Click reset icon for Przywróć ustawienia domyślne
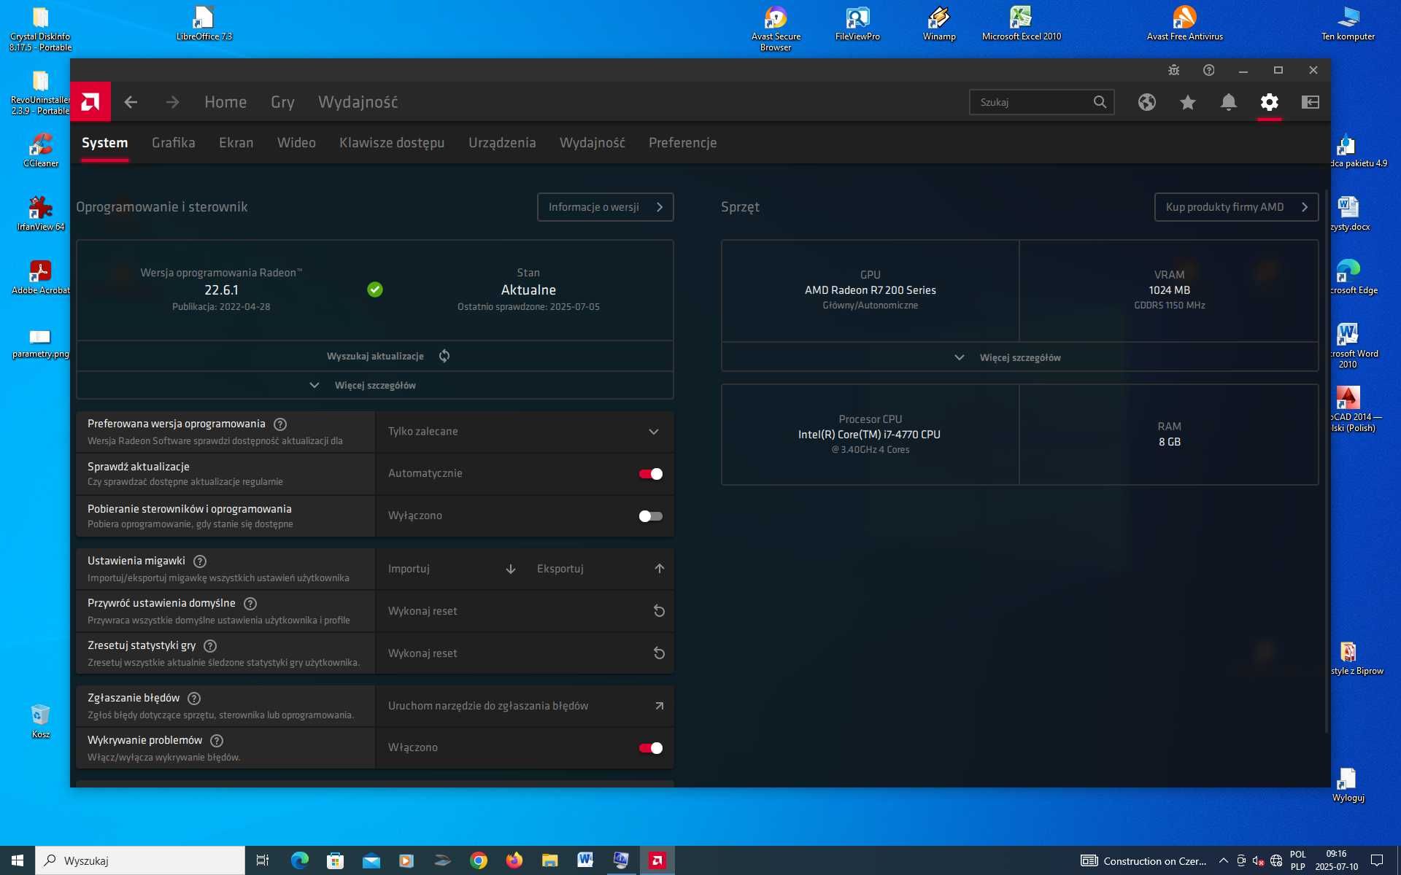 tap(659, 611)
